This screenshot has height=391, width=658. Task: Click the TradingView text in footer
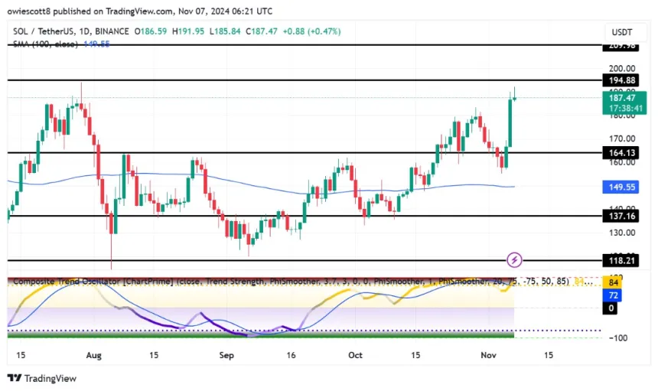click(50, 378)
